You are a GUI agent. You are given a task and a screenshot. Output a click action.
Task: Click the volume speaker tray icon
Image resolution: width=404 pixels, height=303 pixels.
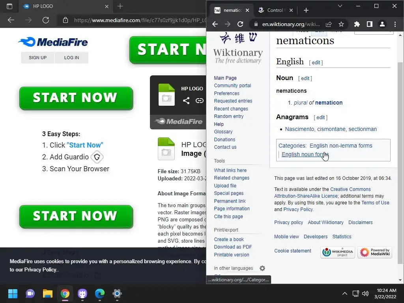(365, 294)
